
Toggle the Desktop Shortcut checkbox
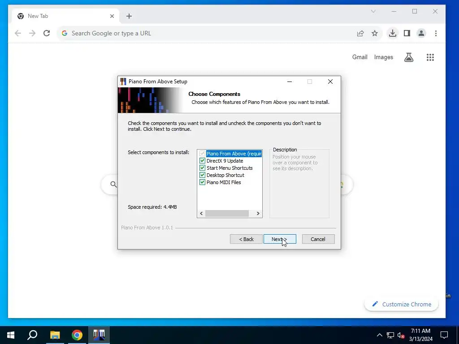[x=202, y=175]
